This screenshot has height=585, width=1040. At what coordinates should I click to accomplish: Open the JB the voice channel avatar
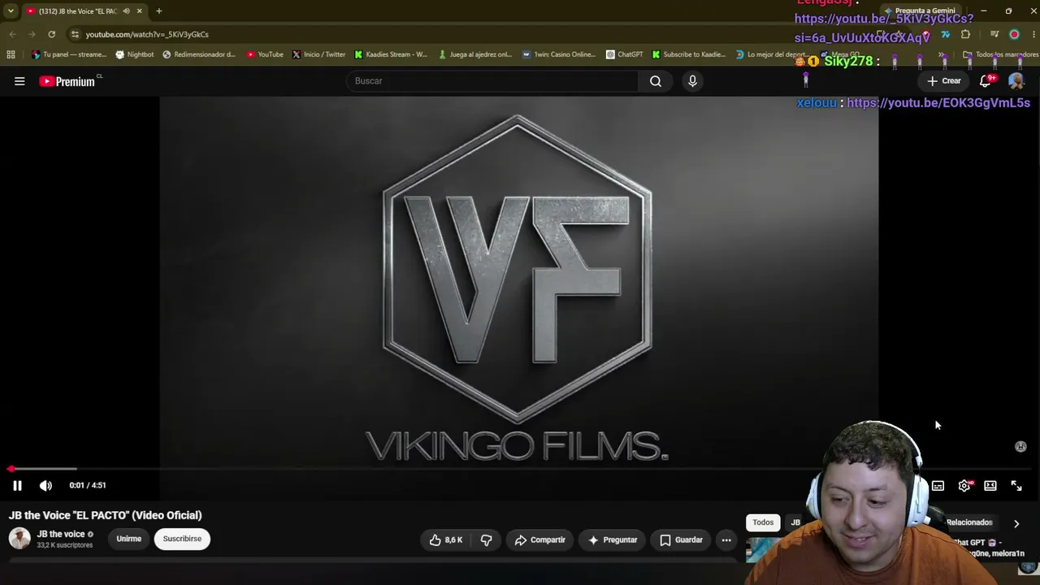pos(19,539)
